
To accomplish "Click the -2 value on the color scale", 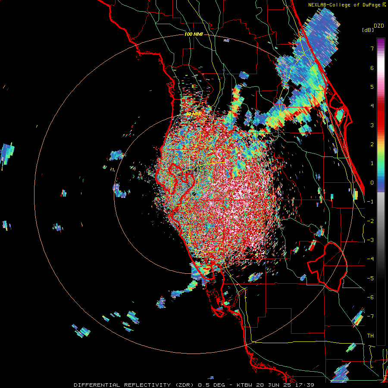I will click(370, 221).
